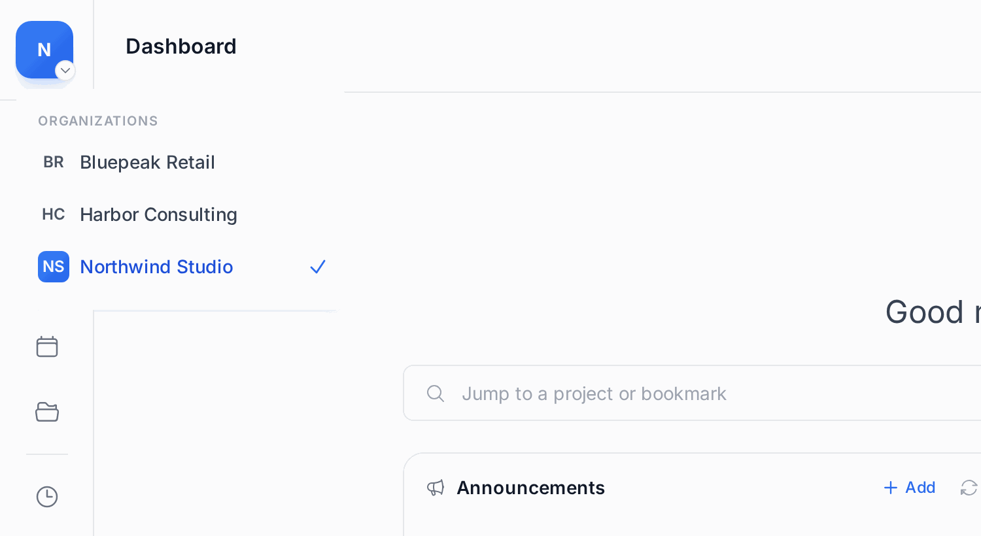
Task: Refresh the Announcements panel
Action: (969, 488)
